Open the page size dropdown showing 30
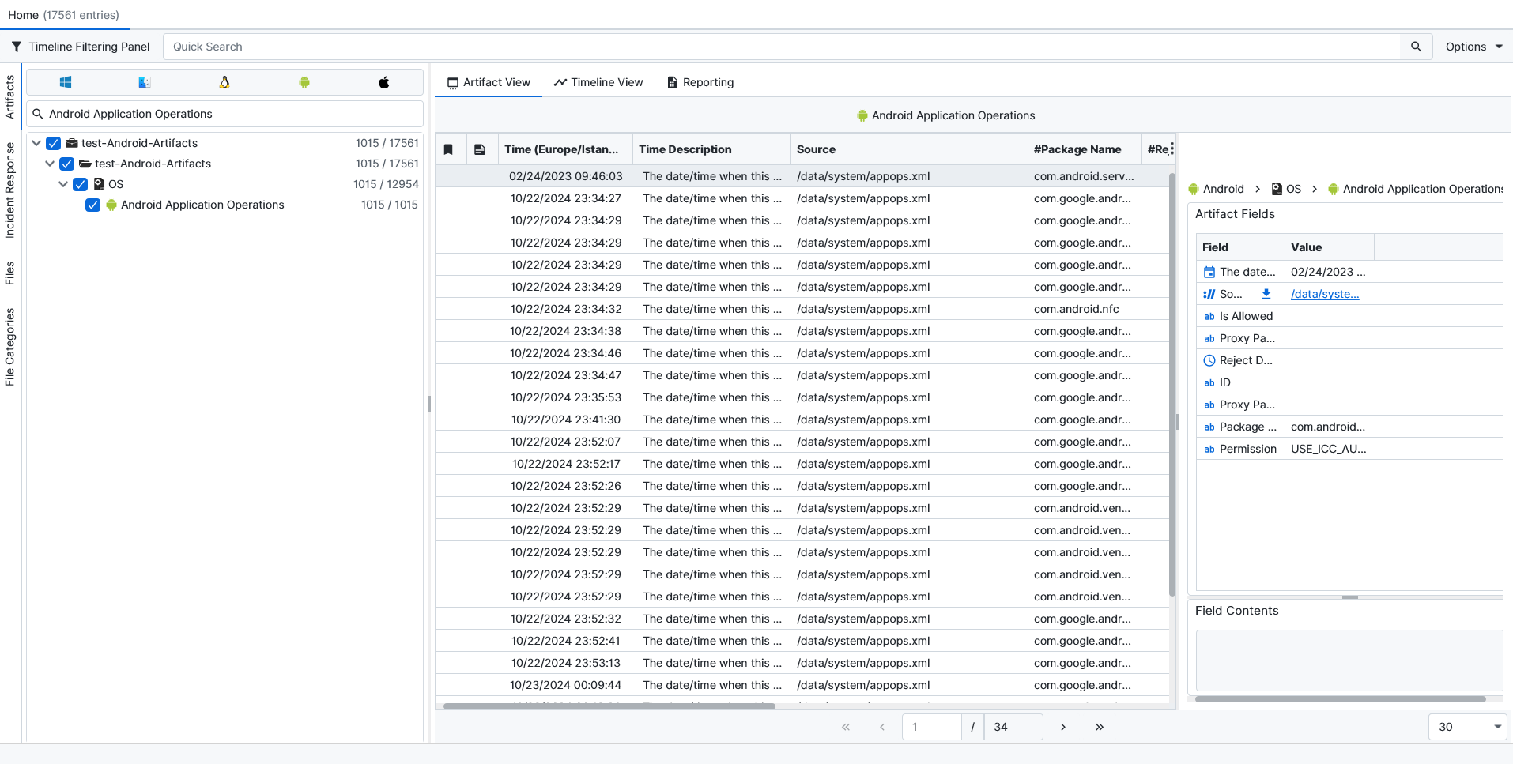This screenshot has height=764, width=1513. pyautogui.click(x=1467, y=727)
